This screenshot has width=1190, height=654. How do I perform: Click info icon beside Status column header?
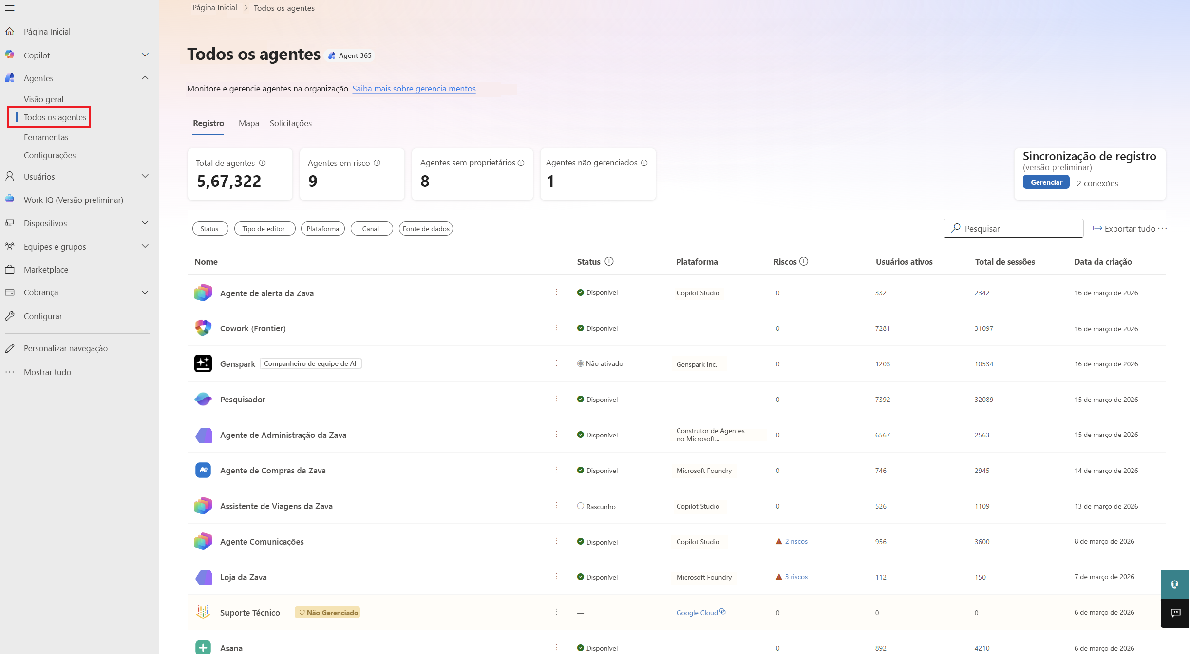coord(609,261)
